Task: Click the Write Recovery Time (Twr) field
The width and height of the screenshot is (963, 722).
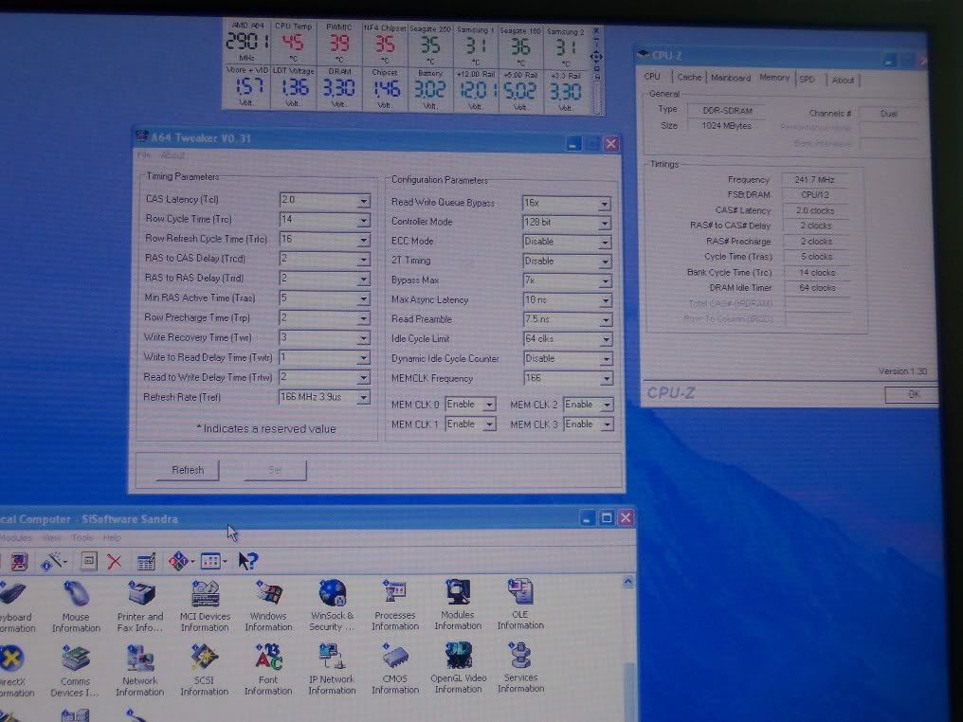Action: pyautogui.click(x=324, y=337)
